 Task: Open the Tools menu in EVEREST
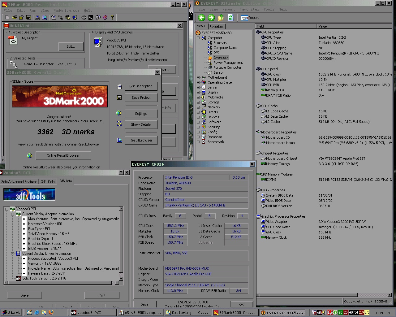point(269,9)
